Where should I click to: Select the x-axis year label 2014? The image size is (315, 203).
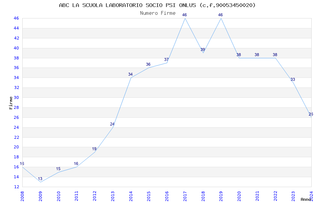(x=131, y=196)
